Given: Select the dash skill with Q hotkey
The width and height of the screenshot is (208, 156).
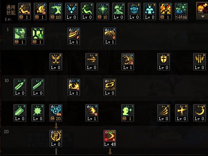Looking at the screenshot, I should 92,113.
